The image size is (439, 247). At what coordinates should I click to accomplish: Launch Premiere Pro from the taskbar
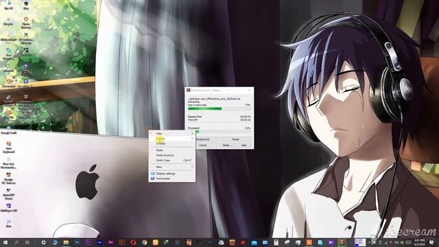click(x=88, y=242)
